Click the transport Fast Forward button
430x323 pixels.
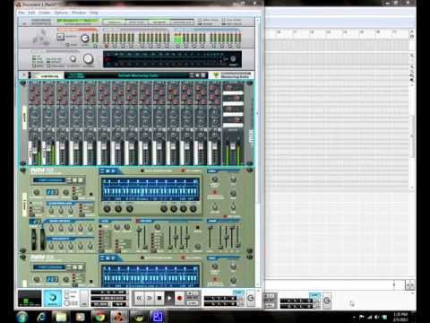pyautogui.click(x=149, y=298)
